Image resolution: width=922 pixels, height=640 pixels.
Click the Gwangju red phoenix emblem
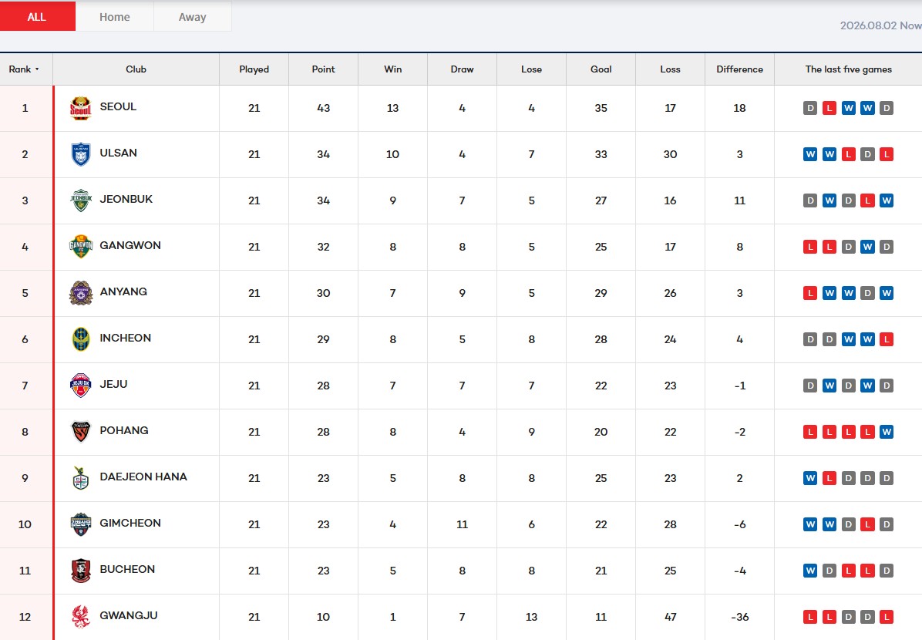(x=80, y=617)
